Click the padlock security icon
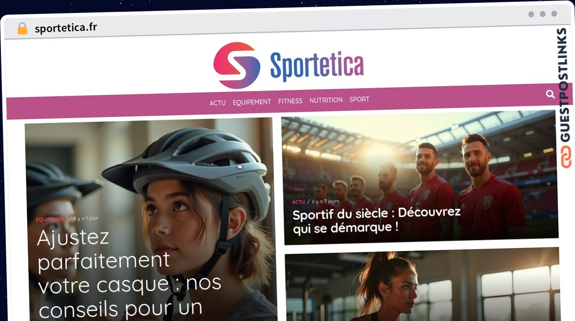Viewport: 575px width, 321px height. coord(23,29)
